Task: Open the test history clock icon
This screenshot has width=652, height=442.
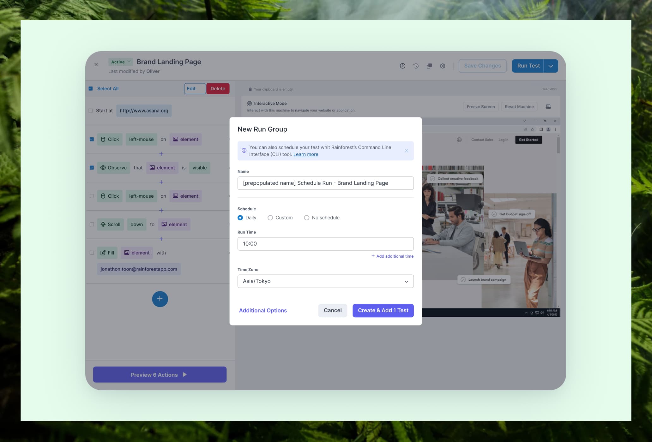Action: [x=416, y=66]
